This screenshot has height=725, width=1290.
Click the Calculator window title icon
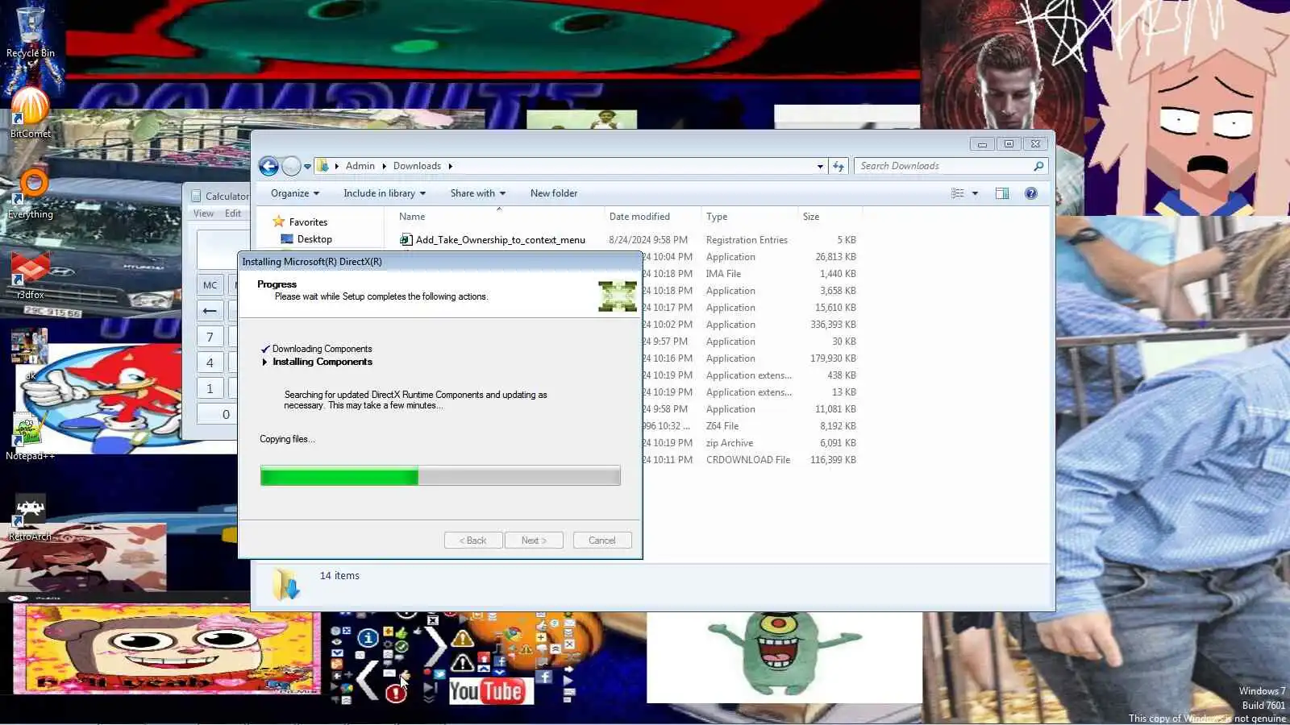196,196
